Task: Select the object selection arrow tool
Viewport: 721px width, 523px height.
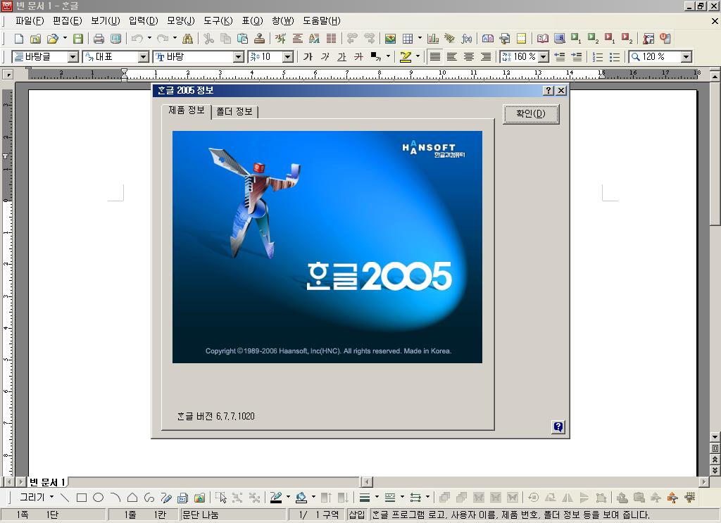Action: [220, 498]
